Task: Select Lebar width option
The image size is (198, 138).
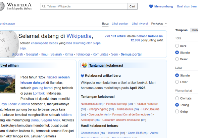Action: pos(177,82)
